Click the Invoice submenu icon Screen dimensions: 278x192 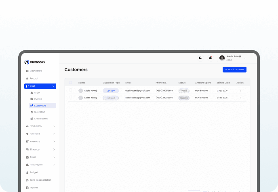[32, 99]
